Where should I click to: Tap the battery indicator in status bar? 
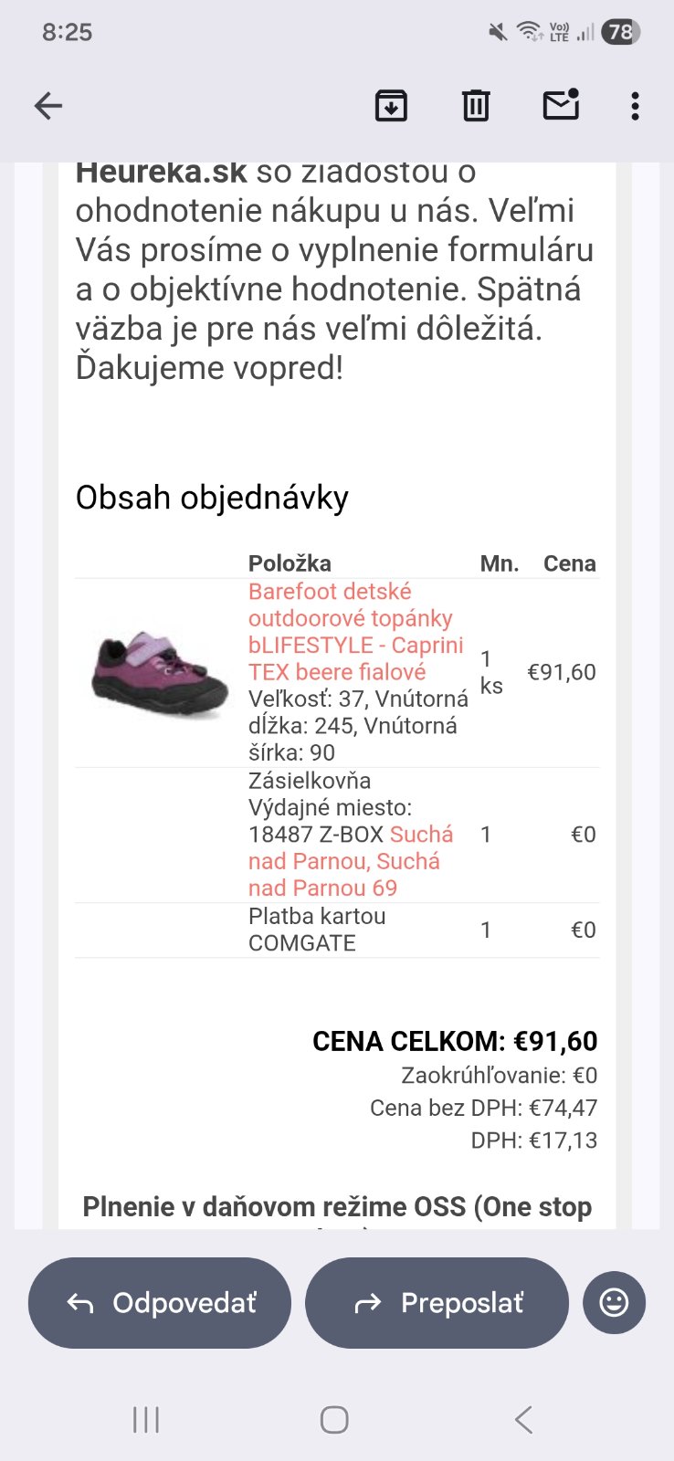tap(620, 33)
